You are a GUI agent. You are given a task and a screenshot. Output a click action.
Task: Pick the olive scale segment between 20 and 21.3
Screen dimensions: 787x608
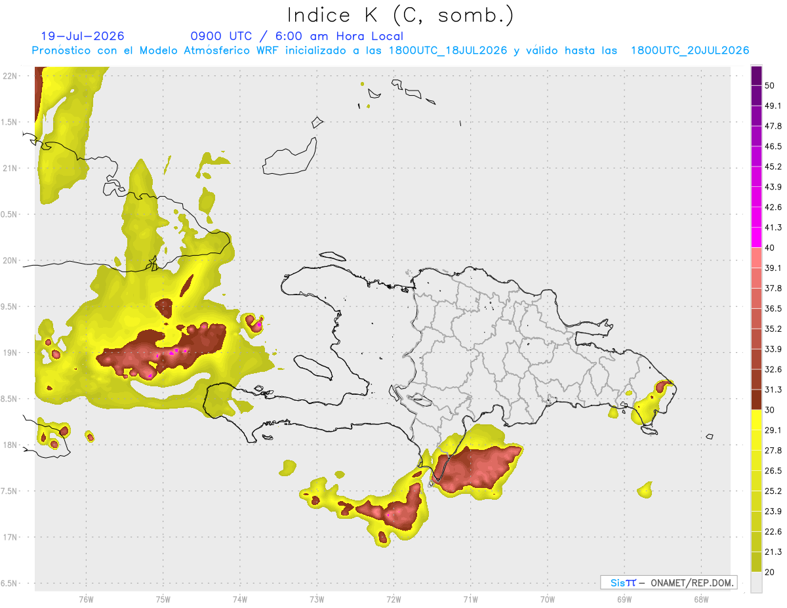[x=757, y=561]
